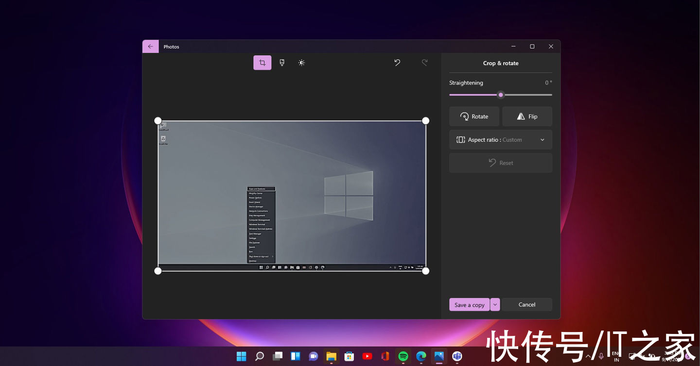Open YouTube from the taskbar
The height and width of the screenshot is (366, 700).
coord(367,357)
